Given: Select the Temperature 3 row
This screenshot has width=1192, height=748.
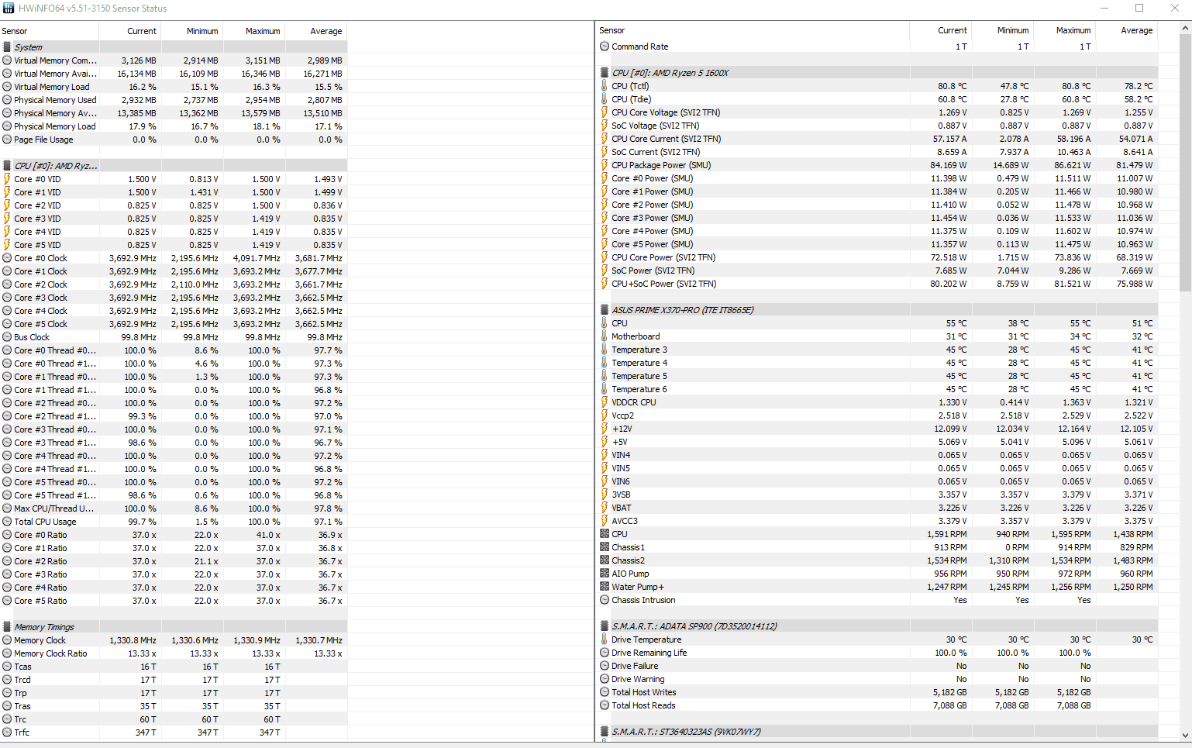Looking at the screenshot, I should tap(877, 350).
